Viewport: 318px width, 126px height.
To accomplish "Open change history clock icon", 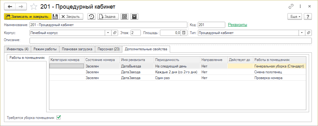I will [x=92, y=17].
